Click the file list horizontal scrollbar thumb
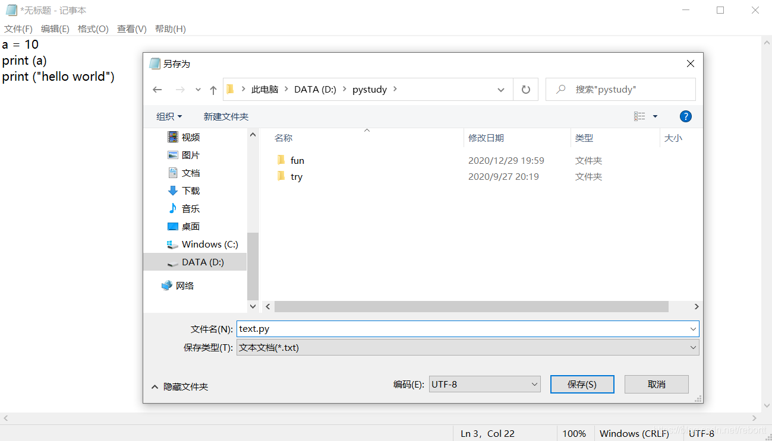Screen dimensions: 772x441 pos(471,306)
